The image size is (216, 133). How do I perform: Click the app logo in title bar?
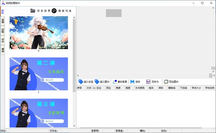coord(3,3)
